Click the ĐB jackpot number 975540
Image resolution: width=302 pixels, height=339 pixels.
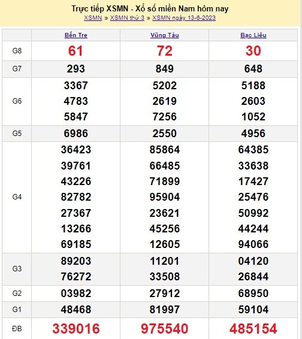[165, 329]
